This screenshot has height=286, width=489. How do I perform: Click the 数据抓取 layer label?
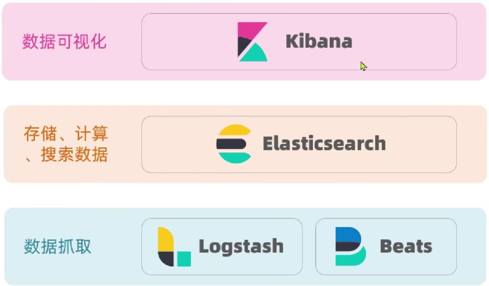pos(57,247)
